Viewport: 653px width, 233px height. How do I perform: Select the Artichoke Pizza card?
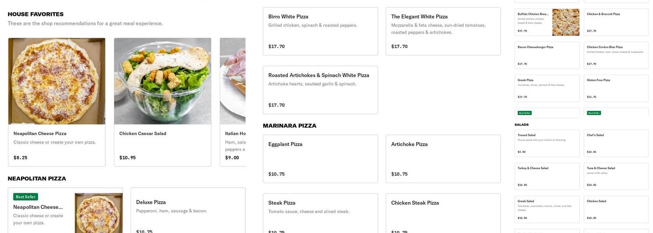[443, 159]
